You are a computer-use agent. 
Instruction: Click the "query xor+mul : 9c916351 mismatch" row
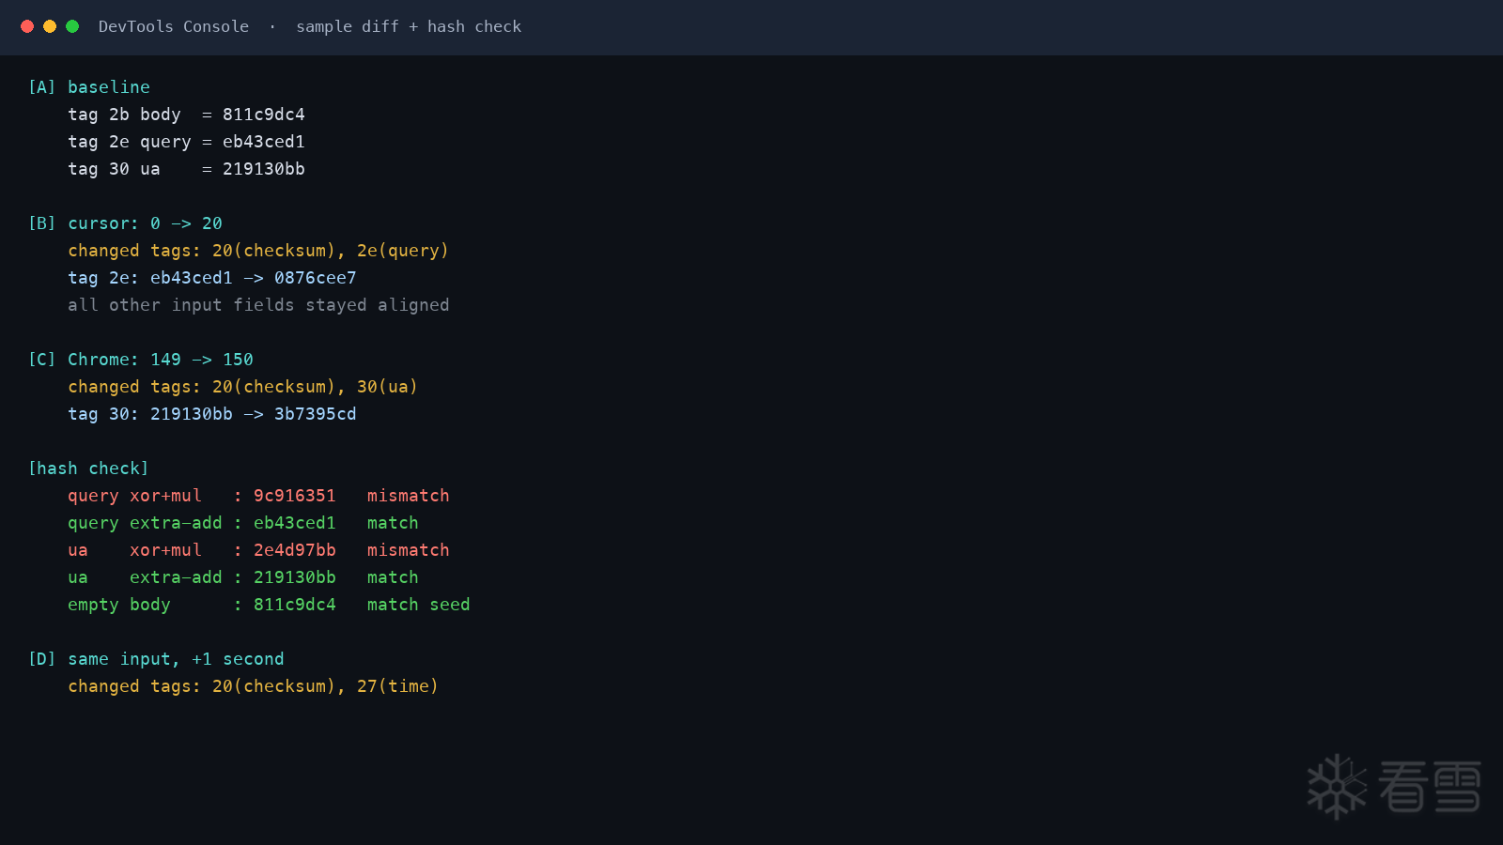(x=258, y=496)
